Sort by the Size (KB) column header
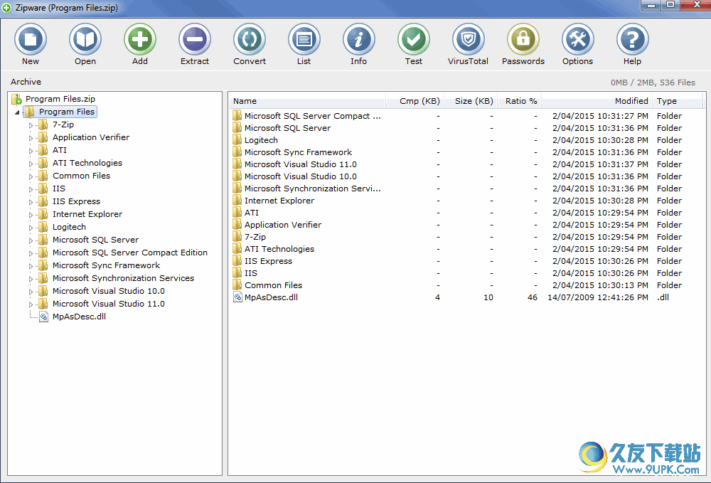 [x=471, y=101]
